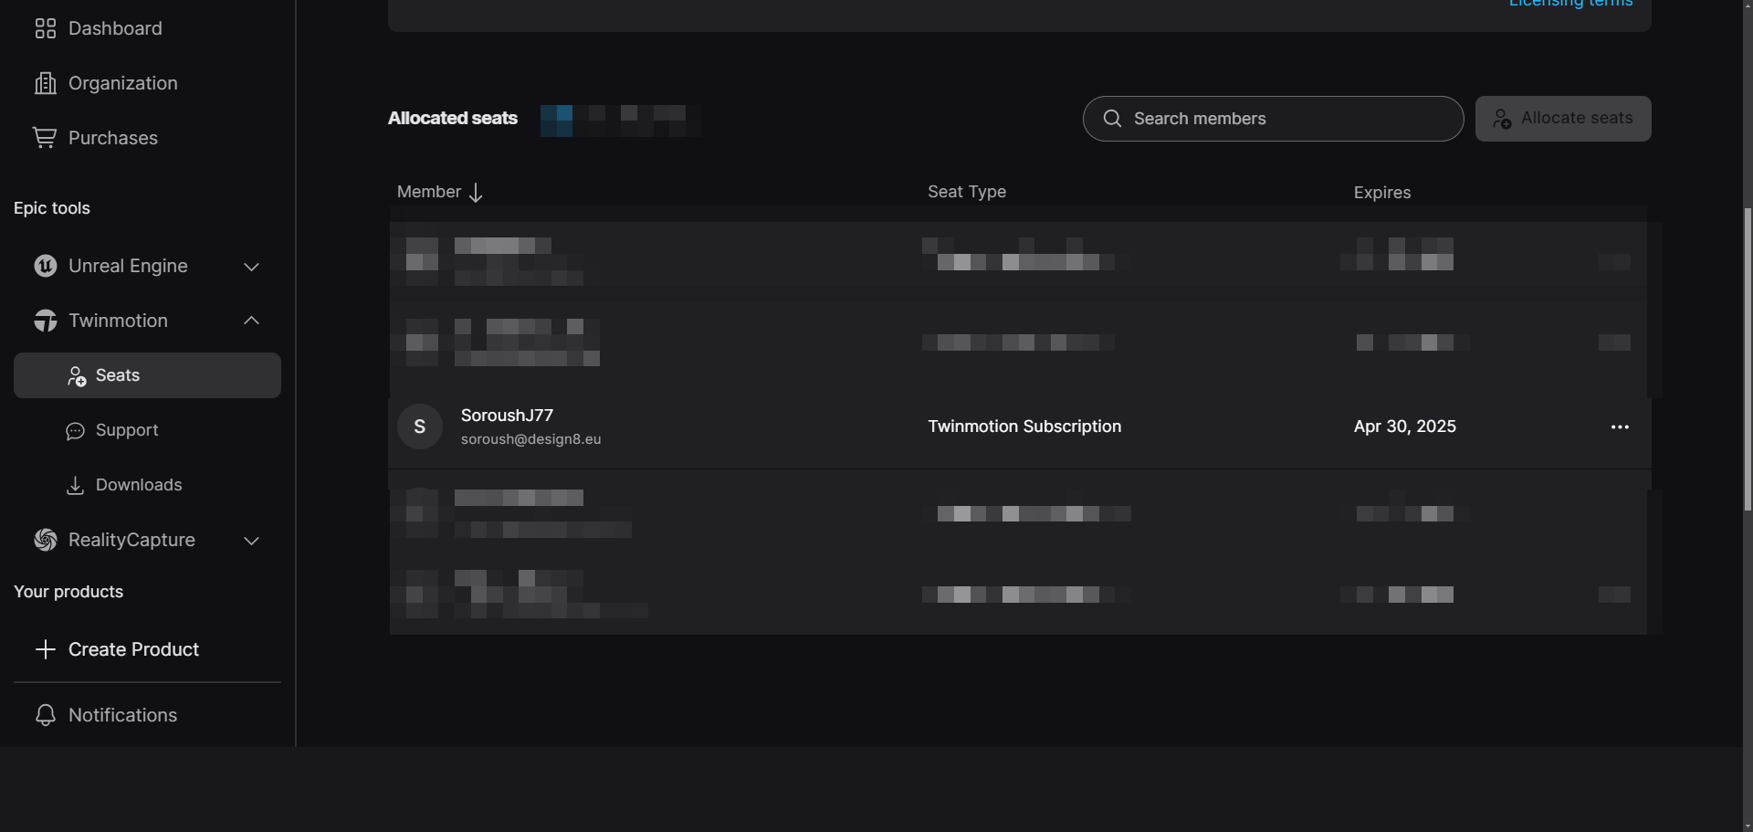This screenshot has height=832, width=1753.
Task: Open the Licensing terms link
Action: [1570, 4]
